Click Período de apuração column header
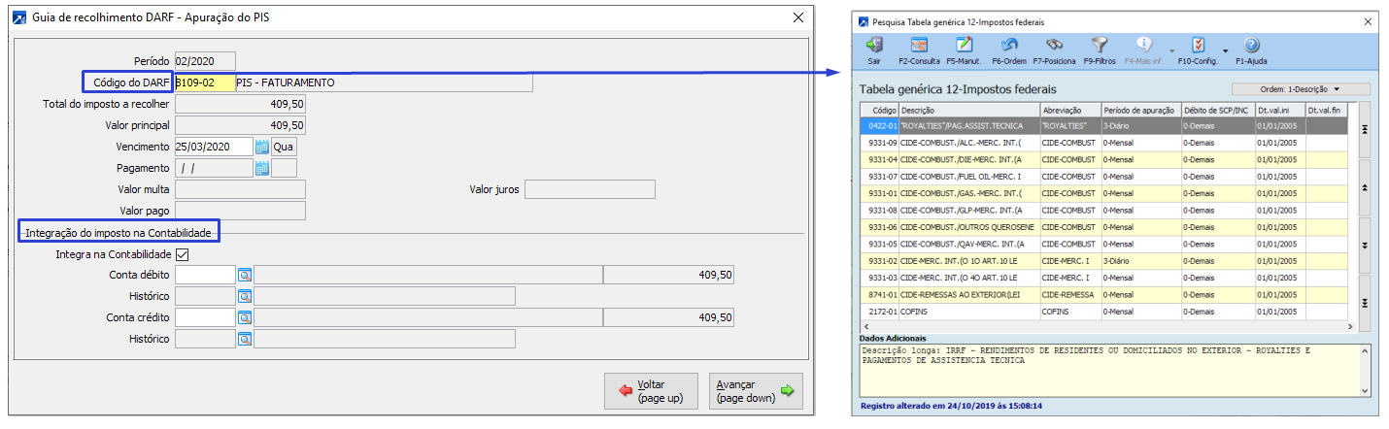Screen dimensions: 1389x429 1140,110
